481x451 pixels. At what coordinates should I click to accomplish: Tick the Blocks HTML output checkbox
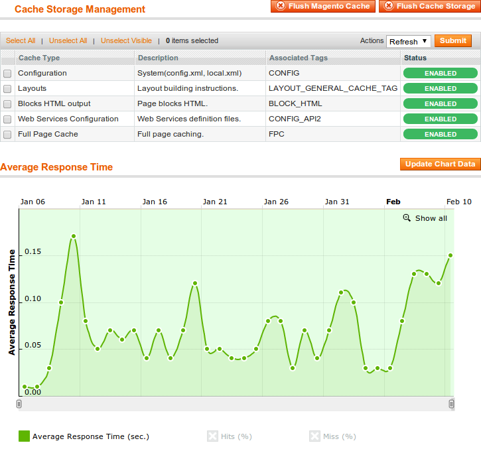pyautogui.click(x=7, y=104)
